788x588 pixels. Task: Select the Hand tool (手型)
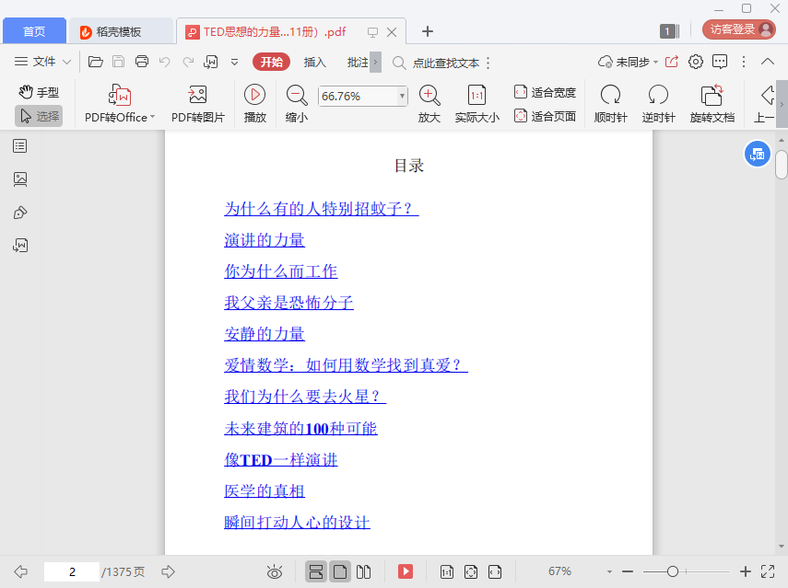pyautogui.click(x=39, y=92)
